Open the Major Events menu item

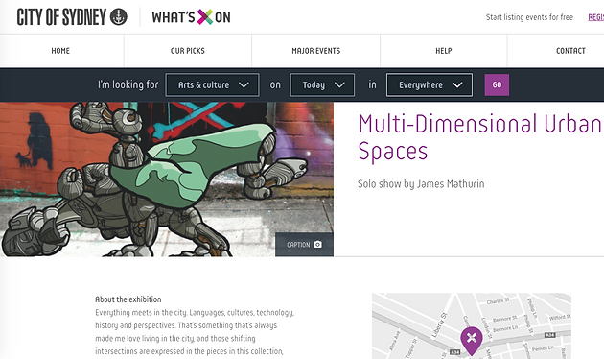(x=315, y=51)
